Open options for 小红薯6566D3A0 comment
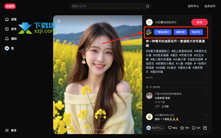The image size is (221, 138). click(206, 115)
